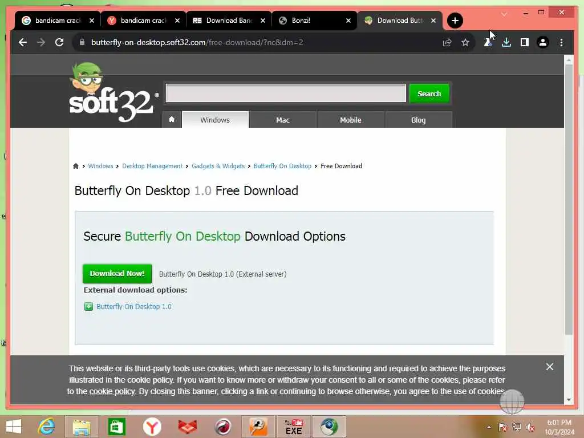
Task: Launch Yandex browser from the taskbar
Action: [152, 427]
